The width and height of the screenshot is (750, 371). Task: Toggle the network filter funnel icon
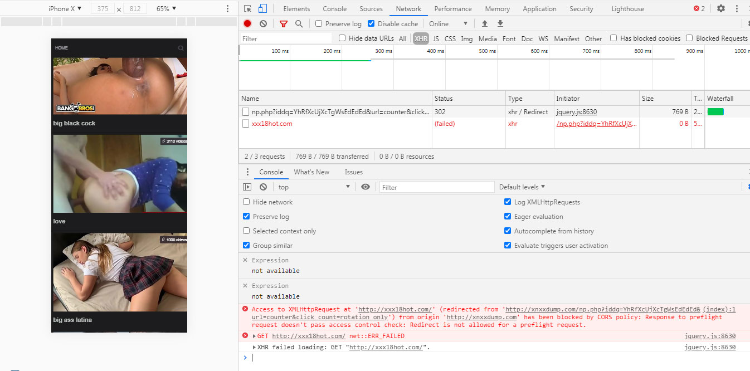pos(284,23)
